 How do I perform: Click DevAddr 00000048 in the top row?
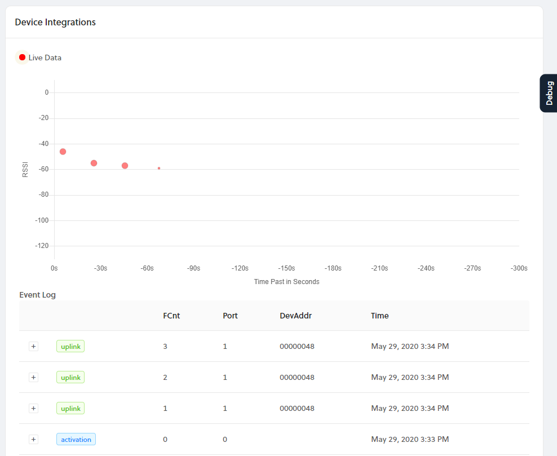pyautogui.click(x=297, y=346)
